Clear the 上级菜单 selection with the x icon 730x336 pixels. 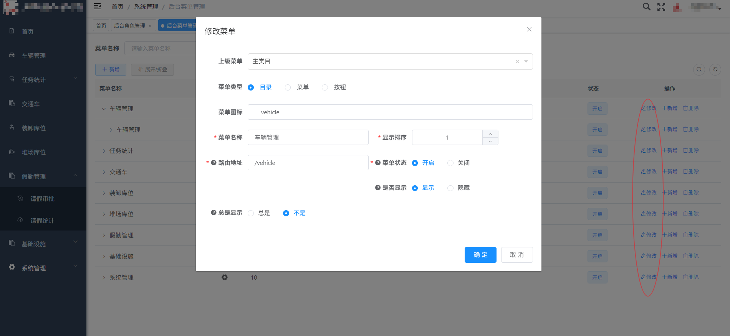pos(517,61)
